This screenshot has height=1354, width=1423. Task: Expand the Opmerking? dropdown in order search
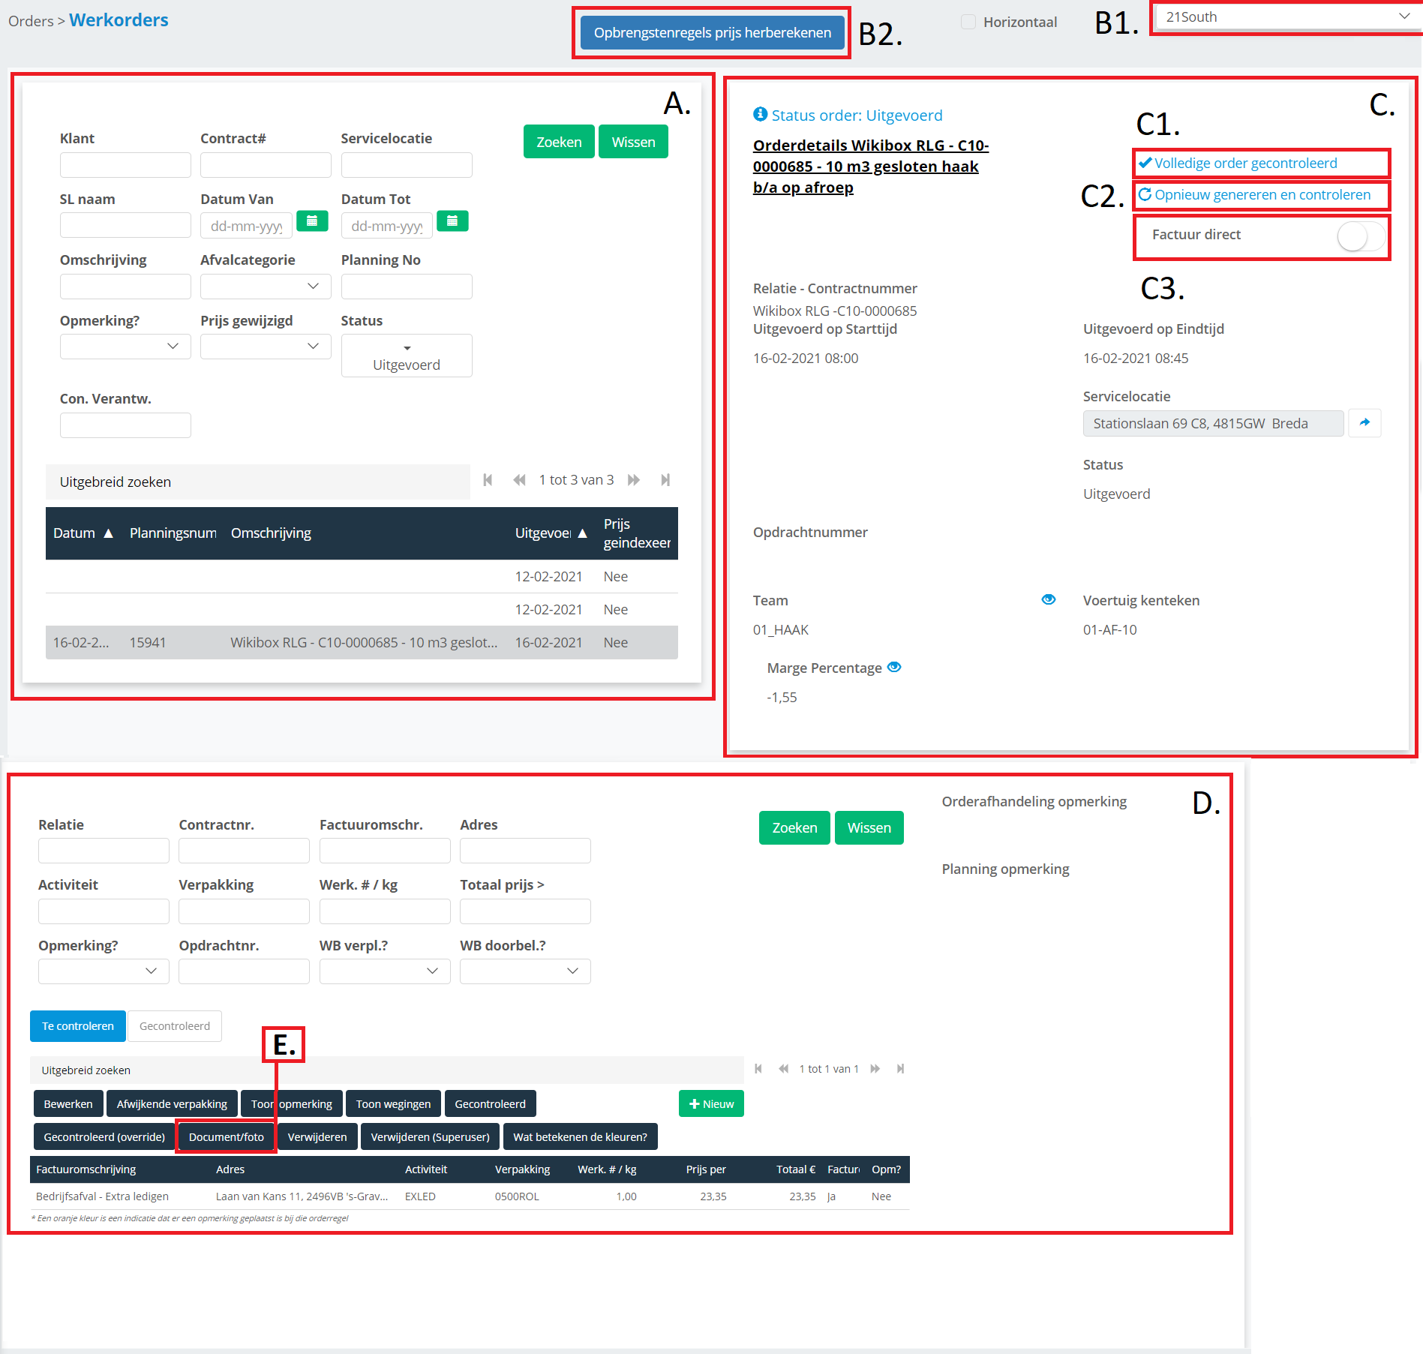point(125,347)
